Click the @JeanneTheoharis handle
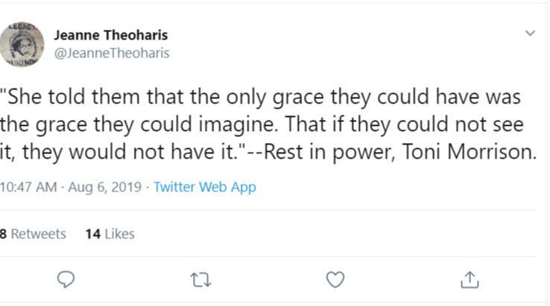The image size is (550, 306). (112, 53)
